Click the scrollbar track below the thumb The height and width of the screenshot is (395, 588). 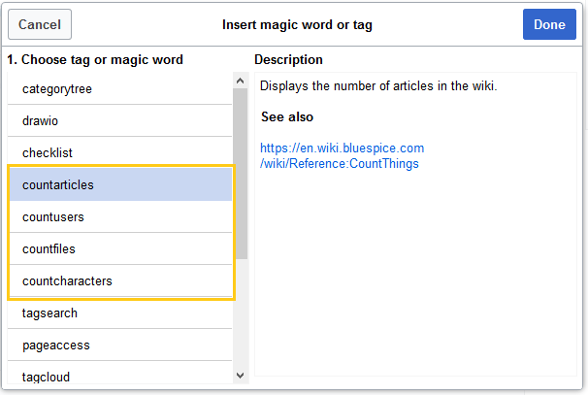(241, 313)
